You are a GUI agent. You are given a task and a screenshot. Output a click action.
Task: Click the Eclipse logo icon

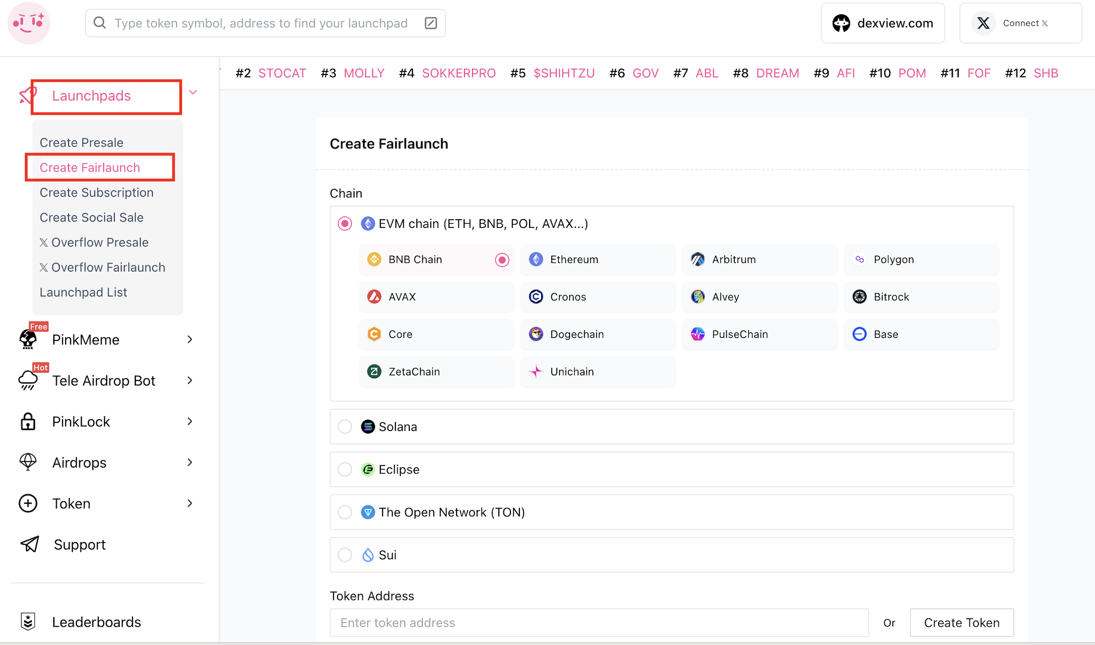click(x=368, y=469)
